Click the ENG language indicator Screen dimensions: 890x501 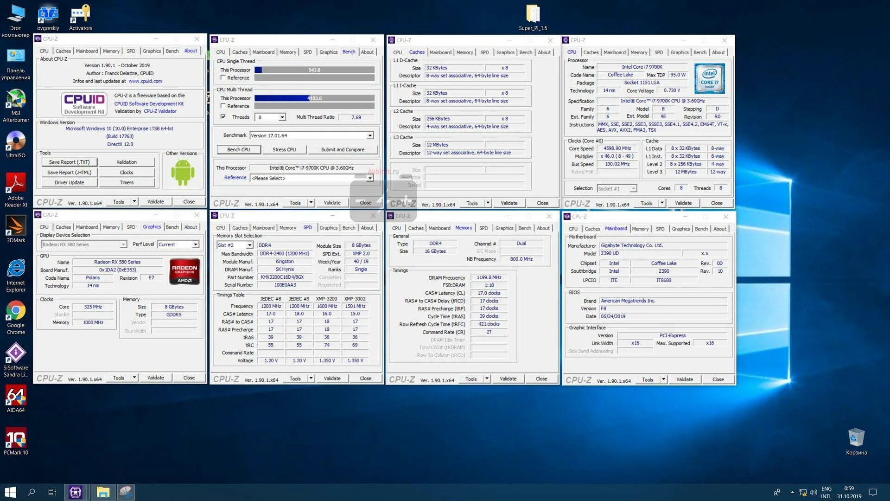[826, 489]
